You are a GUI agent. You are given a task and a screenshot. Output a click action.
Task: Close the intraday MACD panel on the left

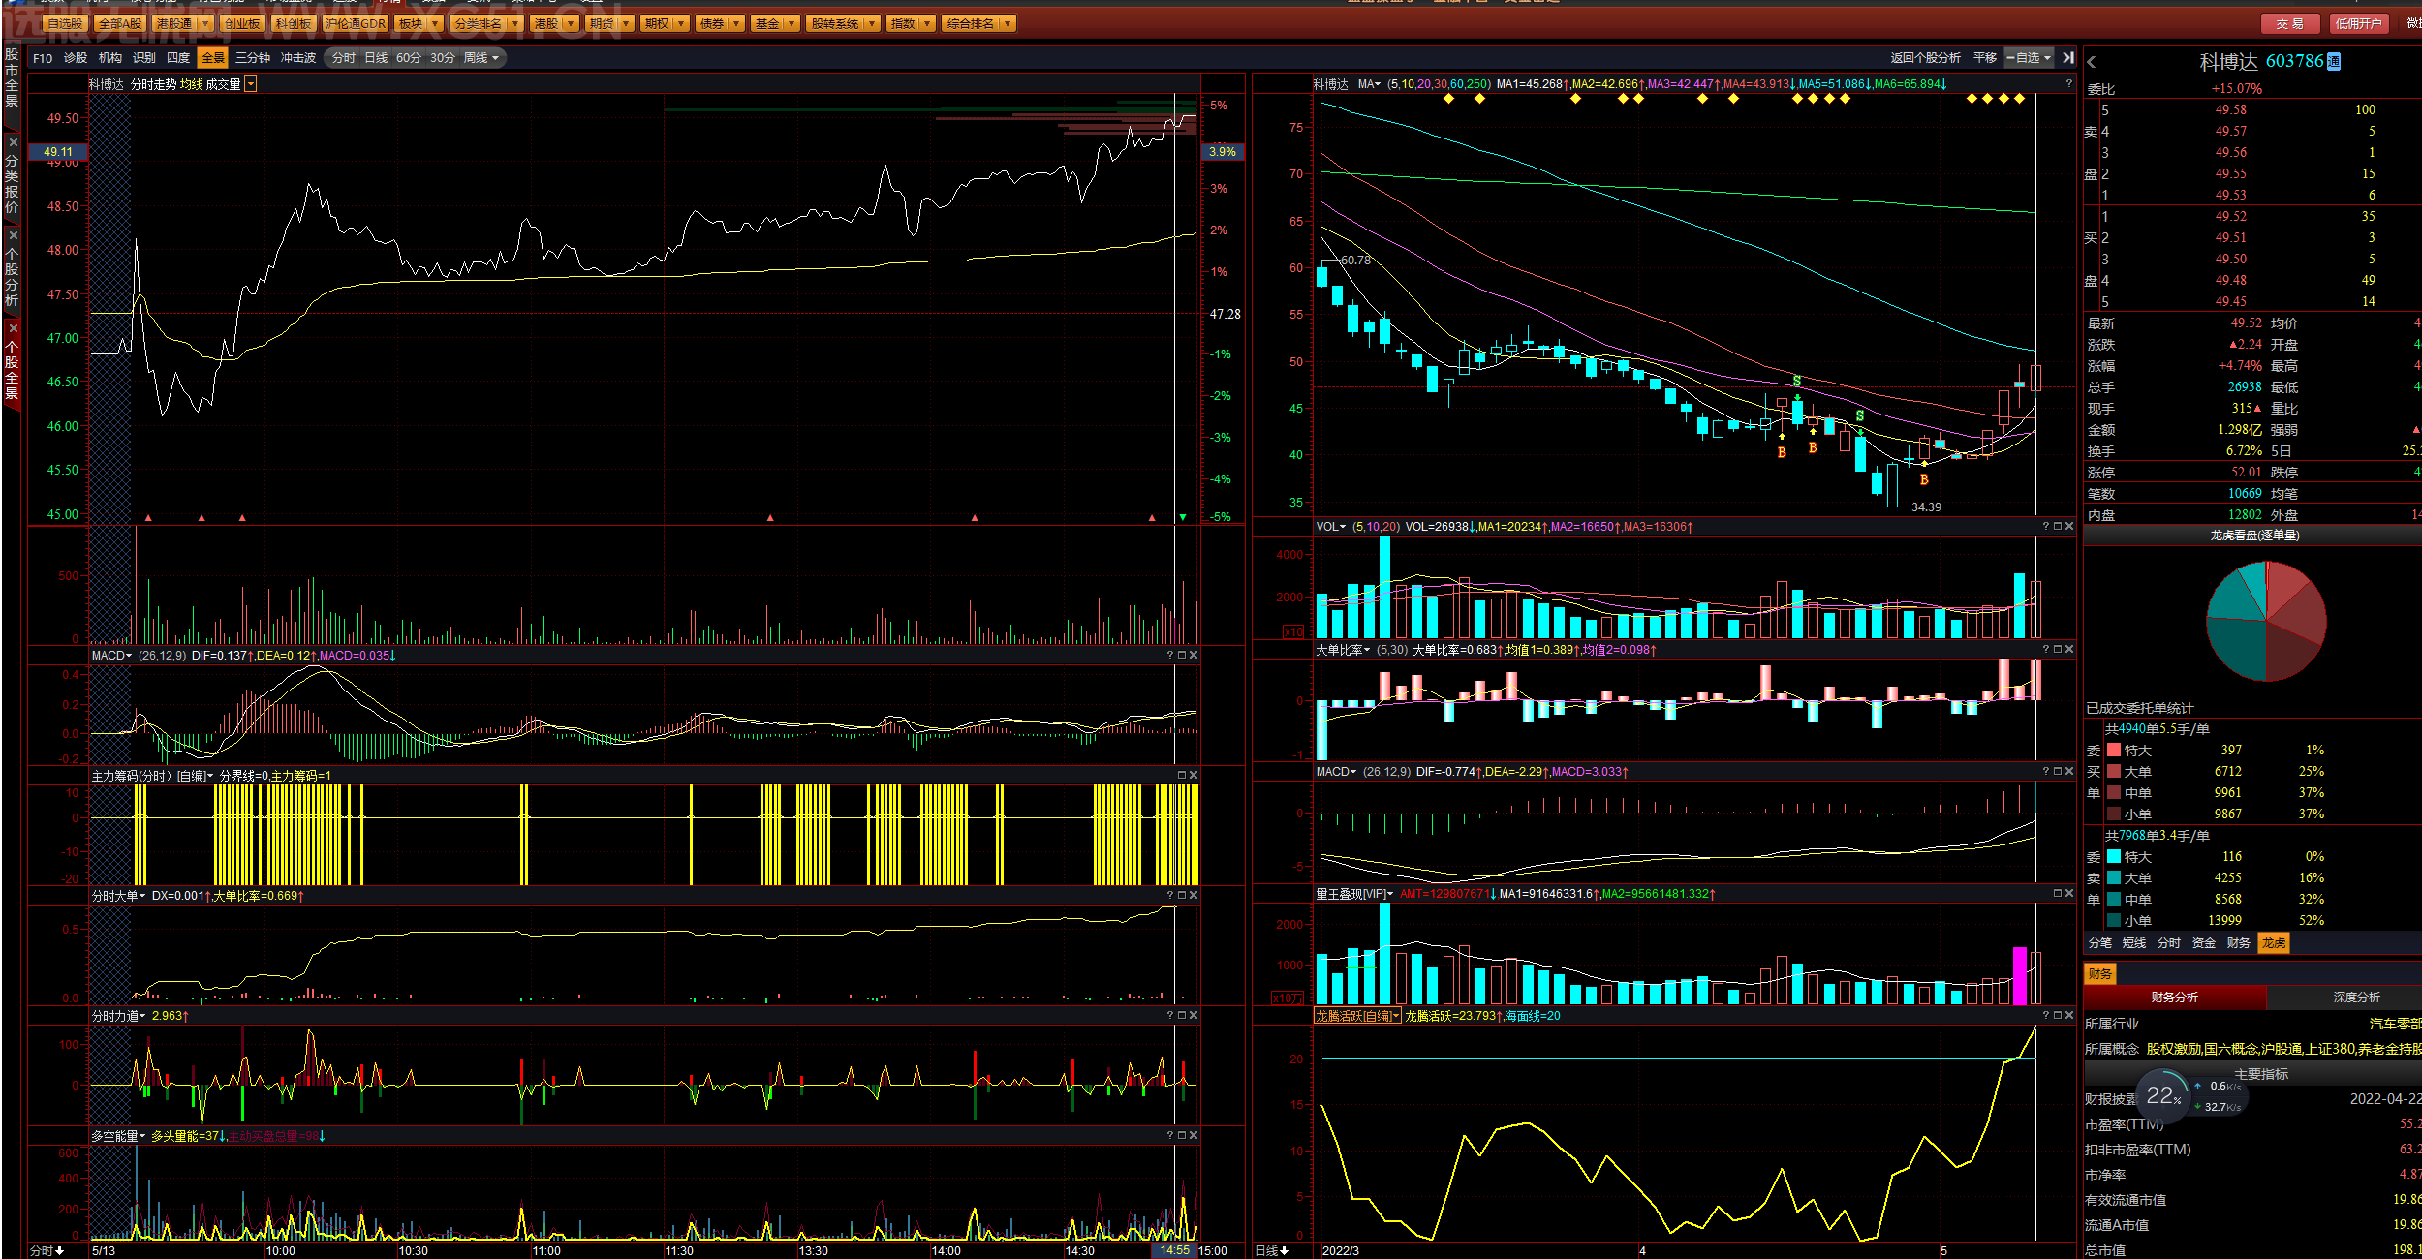(x=1194, y=655)
